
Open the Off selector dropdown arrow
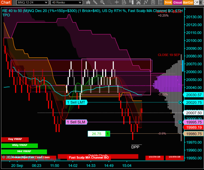tap(200, 3)
